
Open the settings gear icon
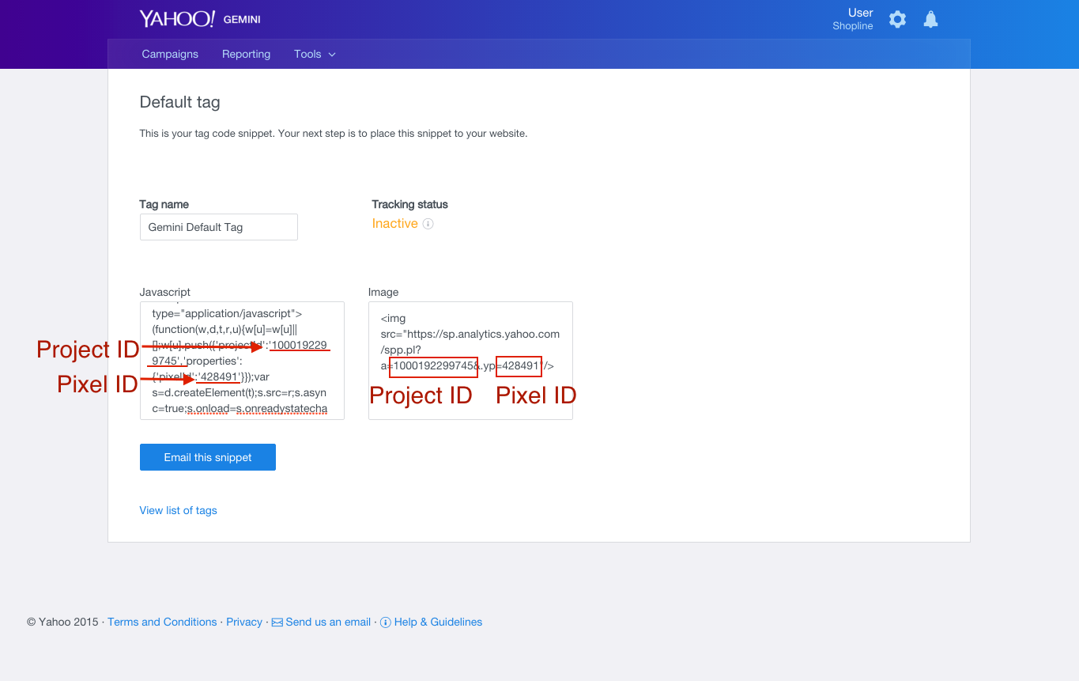coord(897,19)
